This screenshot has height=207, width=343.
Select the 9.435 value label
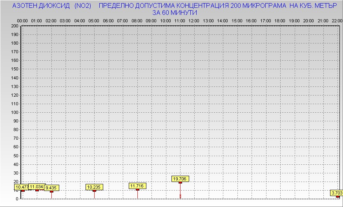coord(51,188)
